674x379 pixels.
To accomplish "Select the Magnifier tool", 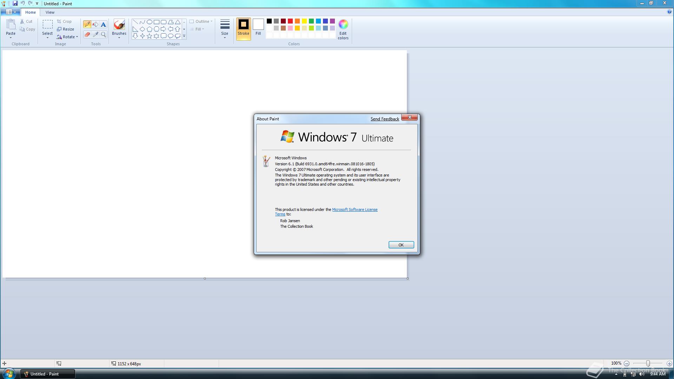I will click(103, 34).
